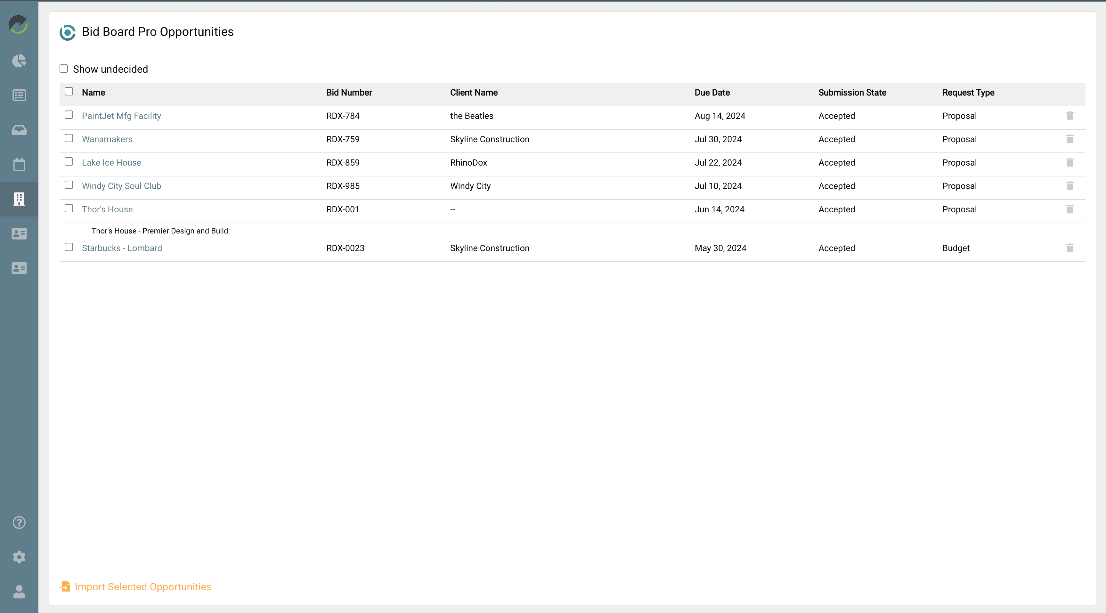Sort by the Due Date column header
The image size is (1106, 613).
[712, 92]
